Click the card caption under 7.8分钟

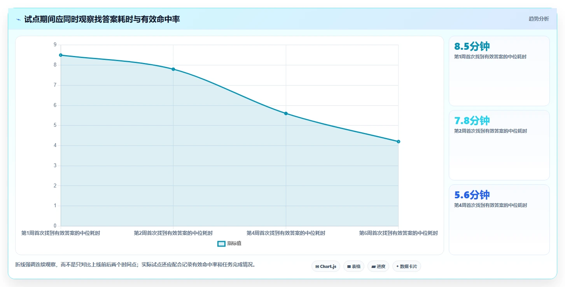[x=490, y=131]
